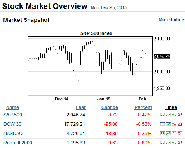Viewport: 185px width, 148px height.
Task: Sort the table by Percent column
Action: click(143, 107)
